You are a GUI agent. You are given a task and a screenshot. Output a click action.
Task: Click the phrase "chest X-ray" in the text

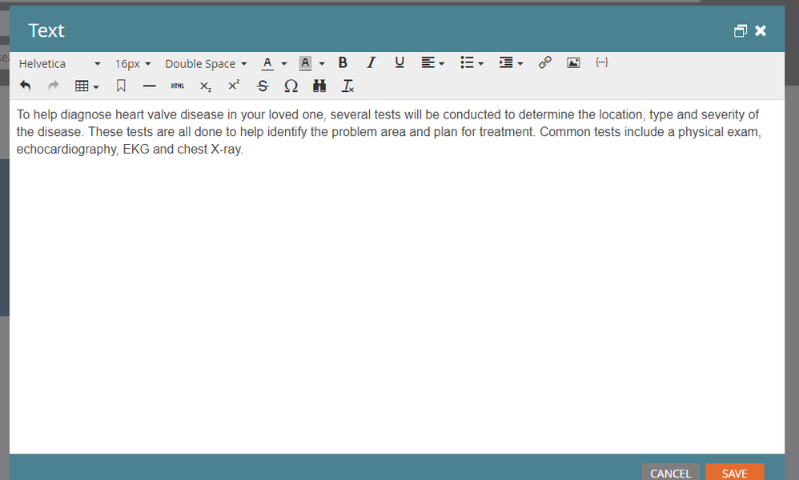tap(210, 150)
